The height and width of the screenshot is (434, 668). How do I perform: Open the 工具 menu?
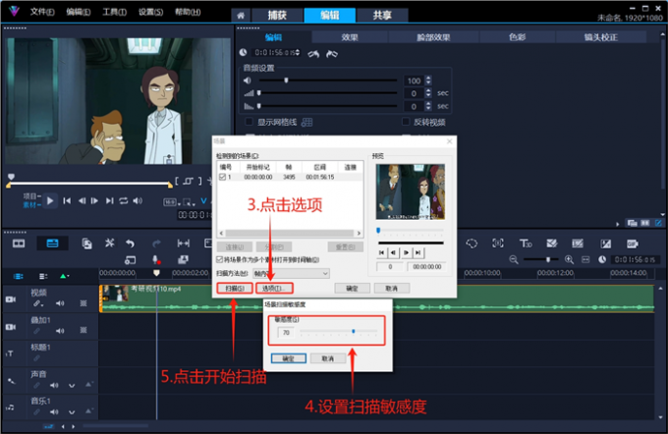click(114, 12)
